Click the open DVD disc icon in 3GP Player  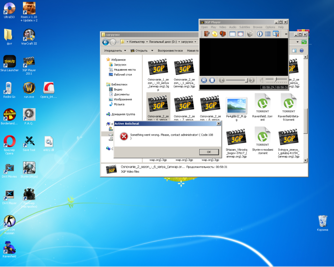pos(215,34)
